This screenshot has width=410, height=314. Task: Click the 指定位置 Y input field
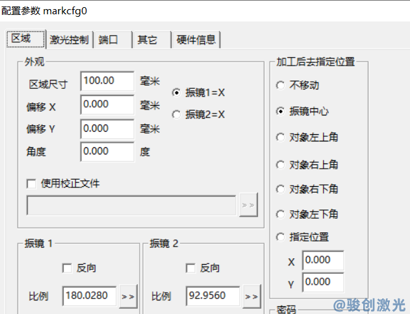pyautogui.click(x=323, y=282)
